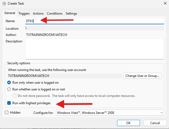Select the Conditions tab
This screenshot has width=169, height=129.
pos(55,13)
